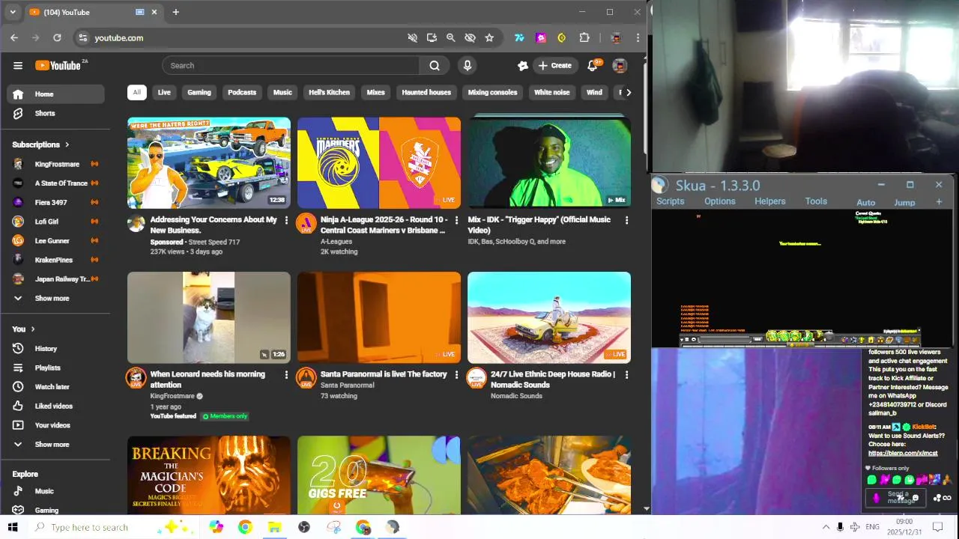This screenshot has width=959, height=539.
Task: Open the Windows Start menu
Action: click(x=13, y=527)
